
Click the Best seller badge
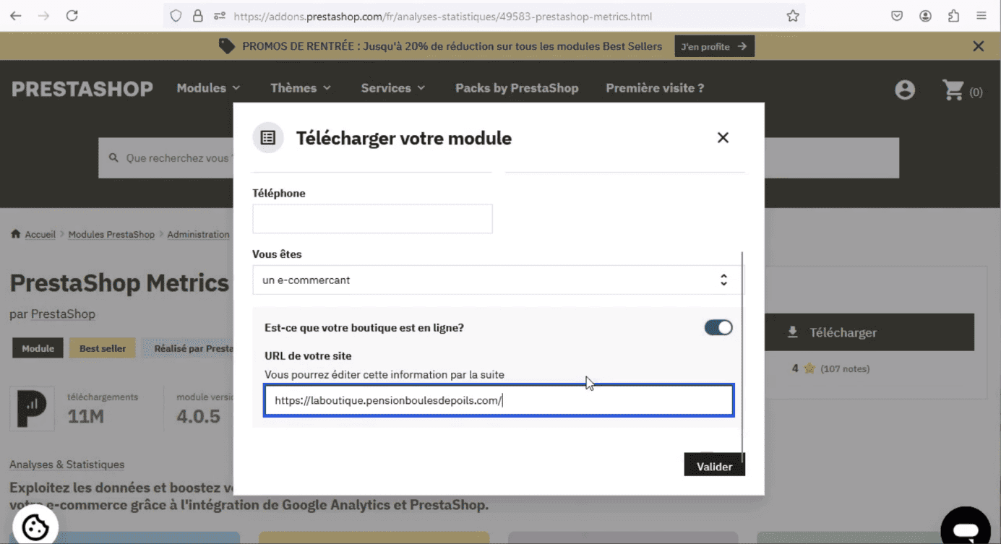(x=103, y=348)
